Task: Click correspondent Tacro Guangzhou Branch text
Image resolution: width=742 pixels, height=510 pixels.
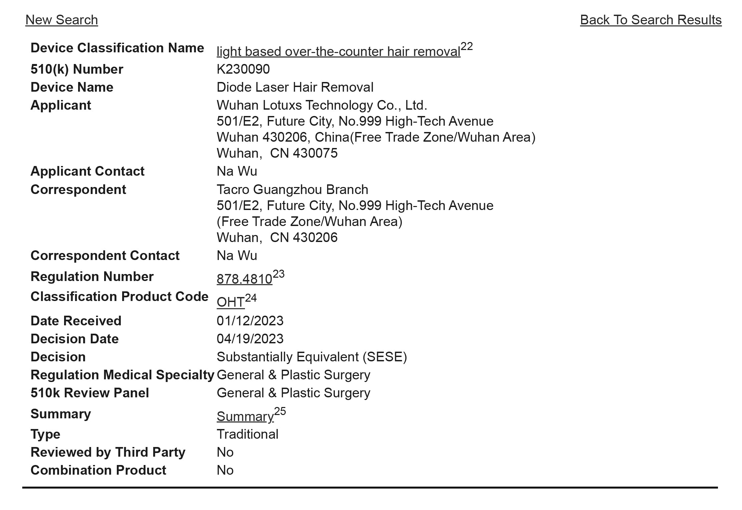Action: (x=292, y=190)
